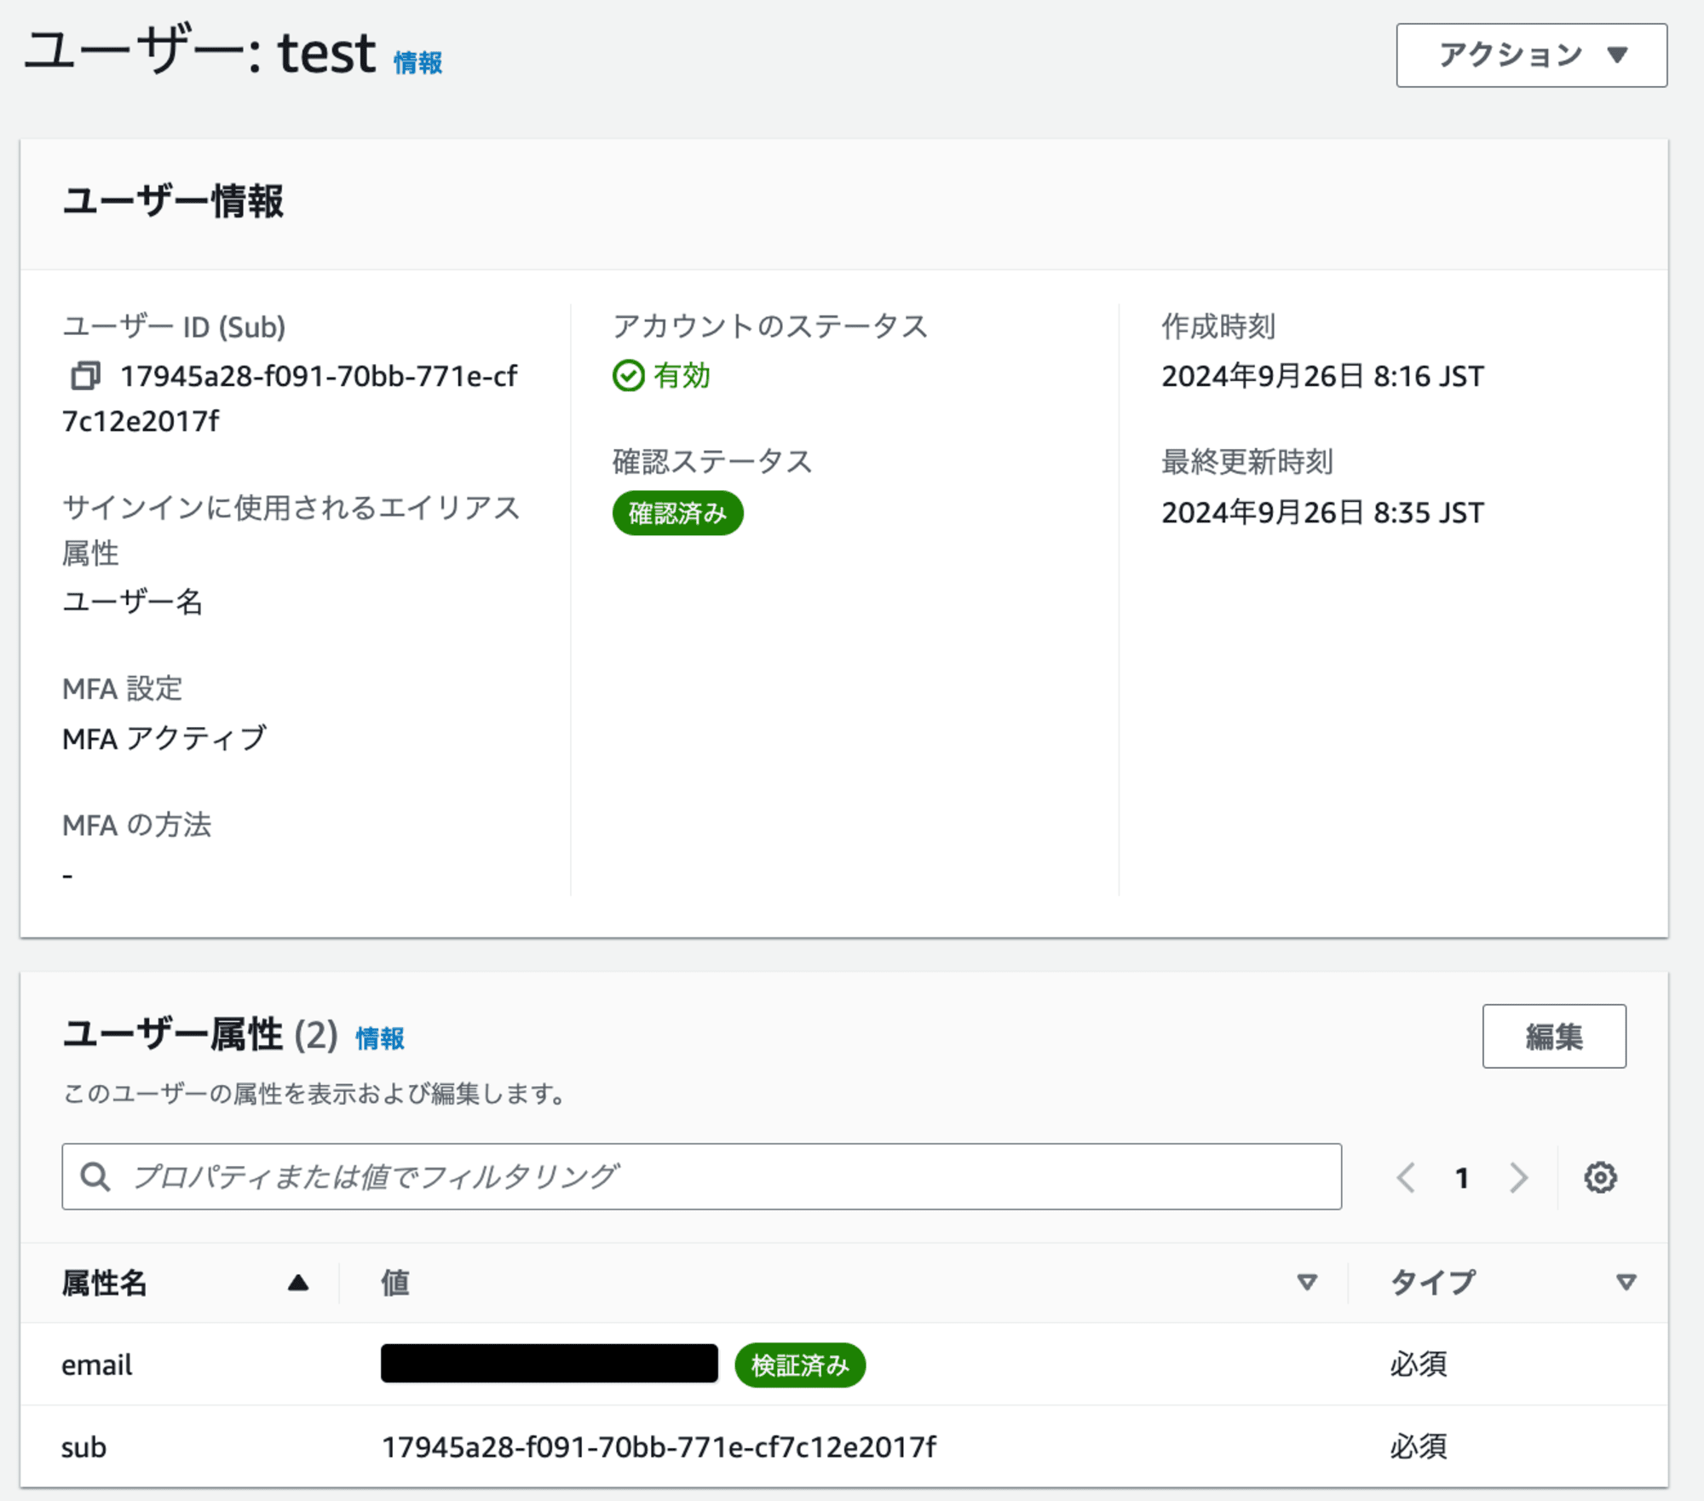Click 必須 type in the sub row
The width and height of the screenshot is (1704, 1501).
(1419, 1446)
